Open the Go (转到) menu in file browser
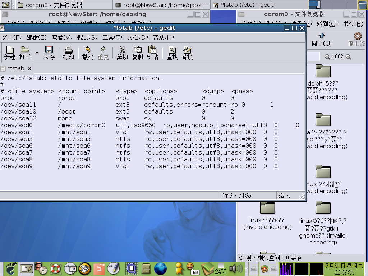Screen dimensions: 368x276 (x=327, y=24)
